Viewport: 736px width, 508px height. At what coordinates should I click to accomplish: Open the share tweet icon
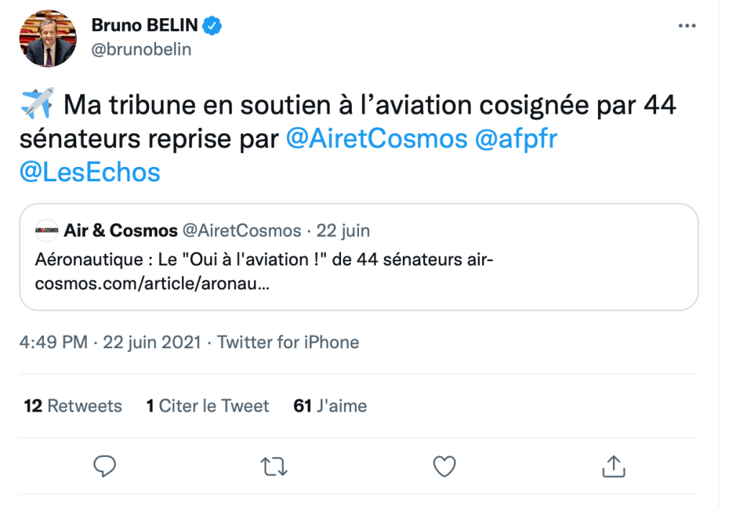point(613,466)
